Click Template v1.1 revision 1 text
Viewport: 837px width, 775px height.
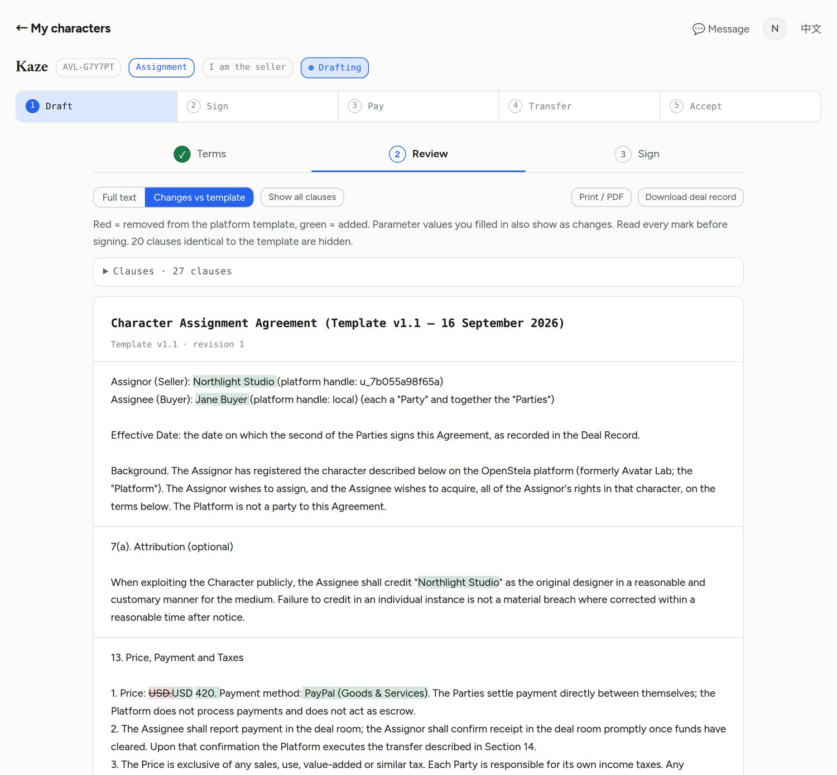(x=177, y=344)
